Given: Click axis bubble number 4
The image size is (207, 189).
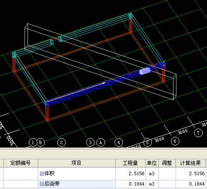Looking at the screenshot, I should tap(119, 142).
